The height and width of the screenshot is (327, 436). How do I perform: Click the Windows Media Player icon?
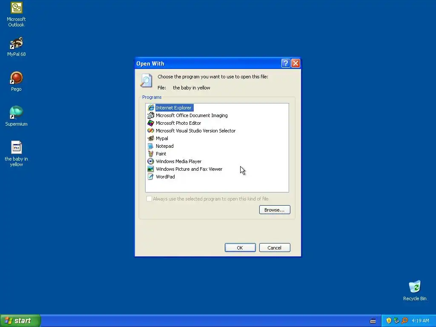pyautogui.click(x=151, y=161)
